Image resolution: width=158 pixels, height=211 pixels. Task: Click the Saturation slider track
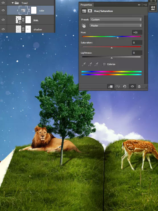point(111,47)
